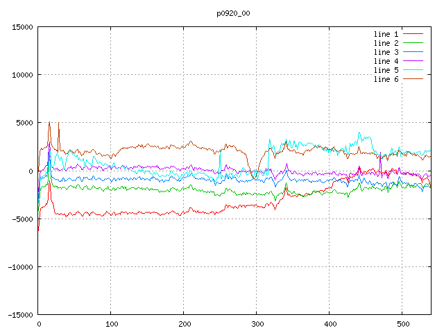This screenshot has width=444, height=333.
Task: Click the 100 x-axis tick label
Action: pyautogui.click(x=111, y=324)
